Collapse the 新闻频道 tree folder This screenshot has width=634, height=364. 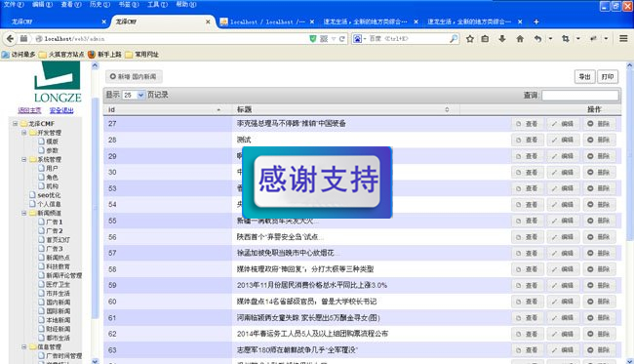(23, 213)
